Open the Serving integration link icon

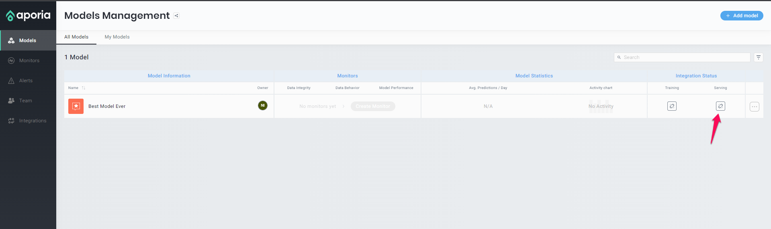pyautogui.click(x=720, y=106)
